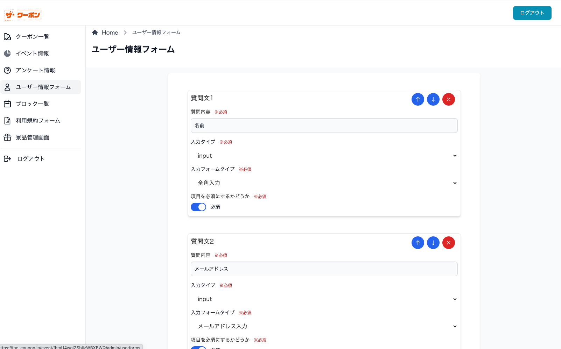
Task: Open 入力タイプ dropdown in 質問文2
Action: (x=324, y=299)
